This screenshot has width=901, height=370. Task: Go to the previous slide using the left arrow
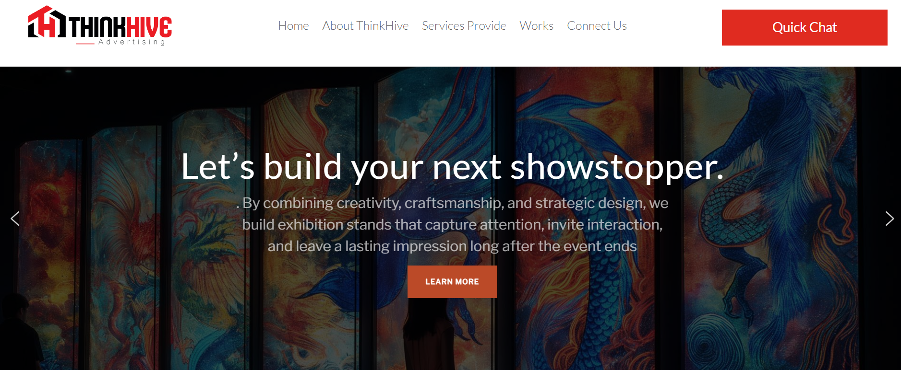(x=15, y=219)
